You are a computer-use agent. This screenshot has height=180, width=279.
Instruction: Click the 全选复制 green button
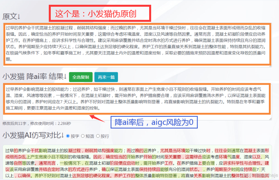[x=80, y=77]
